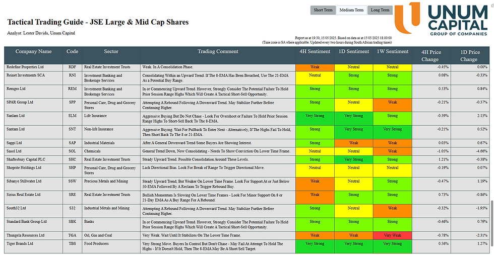The height and width of the screenshot is (255, 494).
Task: Click Thungela's red Very Weak 1W cell
Action: (393, 235)
